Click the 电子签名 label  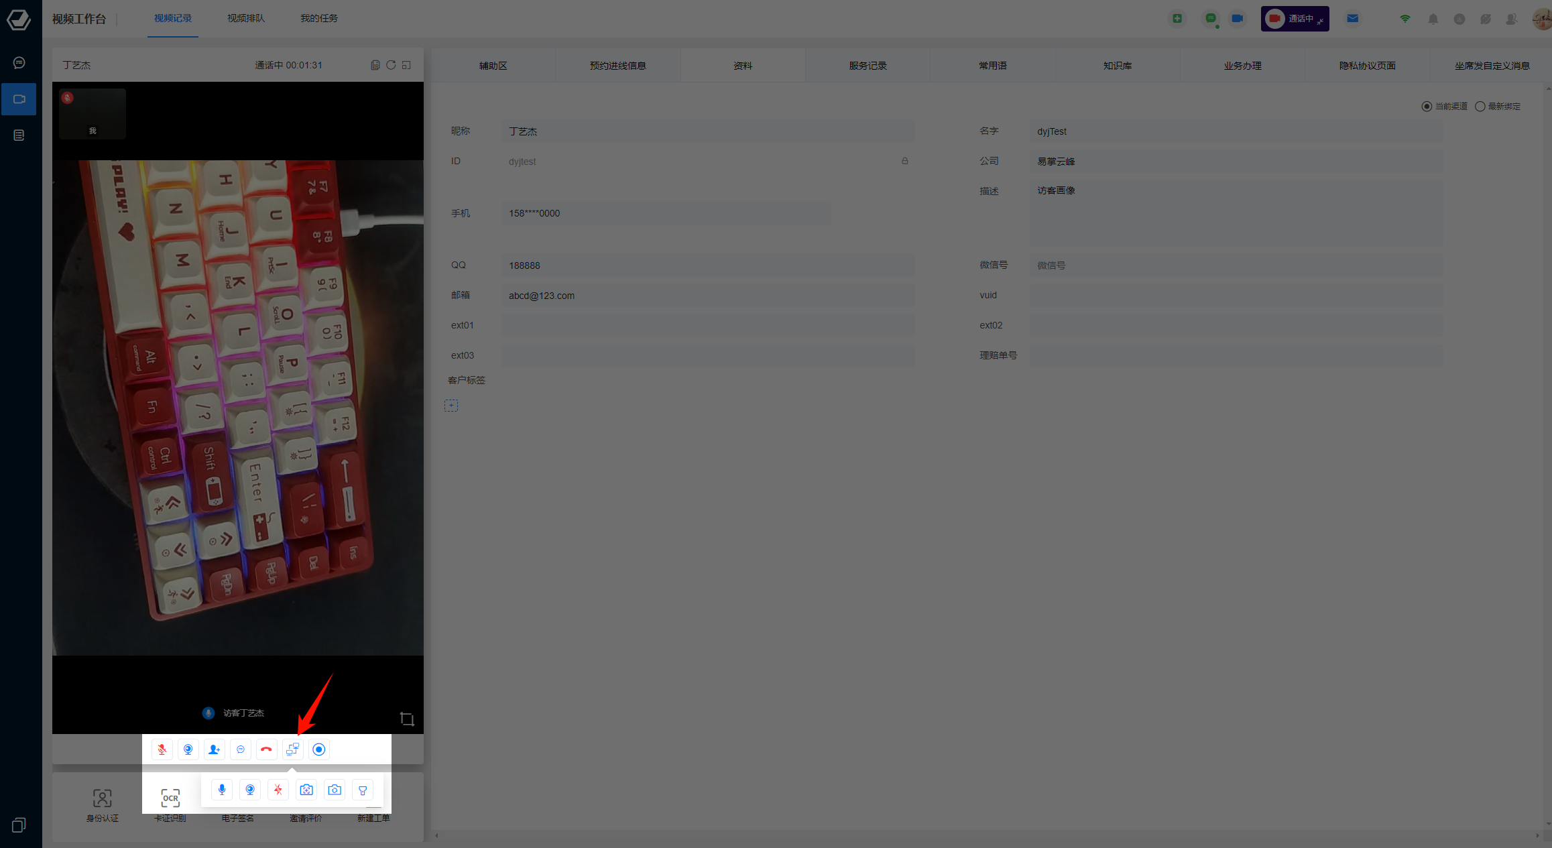click(x=238, y=818)
